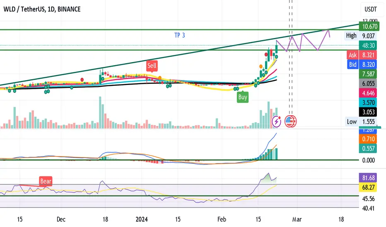This screenshot has height=227, width=386.
Task: Click the 68.27 yellow RSI average tag
Action: click(368, 187)
